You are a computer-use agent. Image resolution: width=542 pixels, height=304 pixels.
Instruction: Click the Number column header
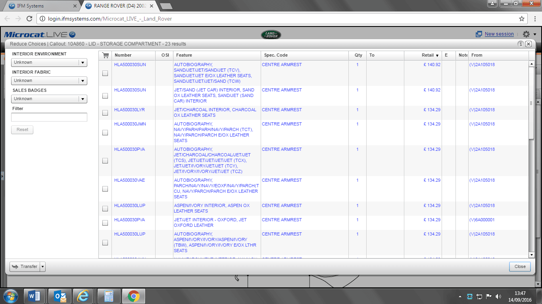click(x=134, y=55)
